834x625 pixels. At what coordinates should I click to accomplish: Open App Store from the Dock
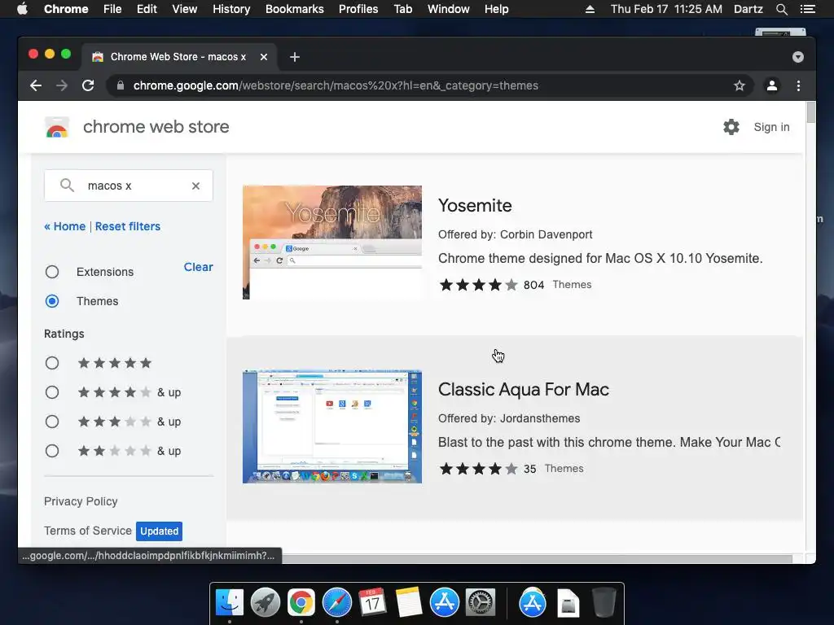pos(444,603)
